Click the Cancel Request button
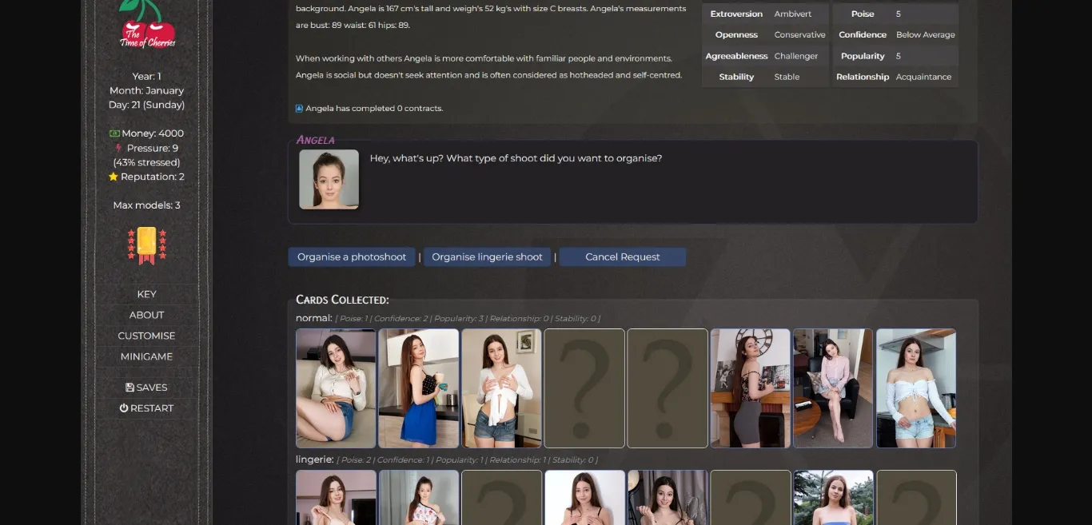The width and height of the screenshot is (1092, 525). 622,257
